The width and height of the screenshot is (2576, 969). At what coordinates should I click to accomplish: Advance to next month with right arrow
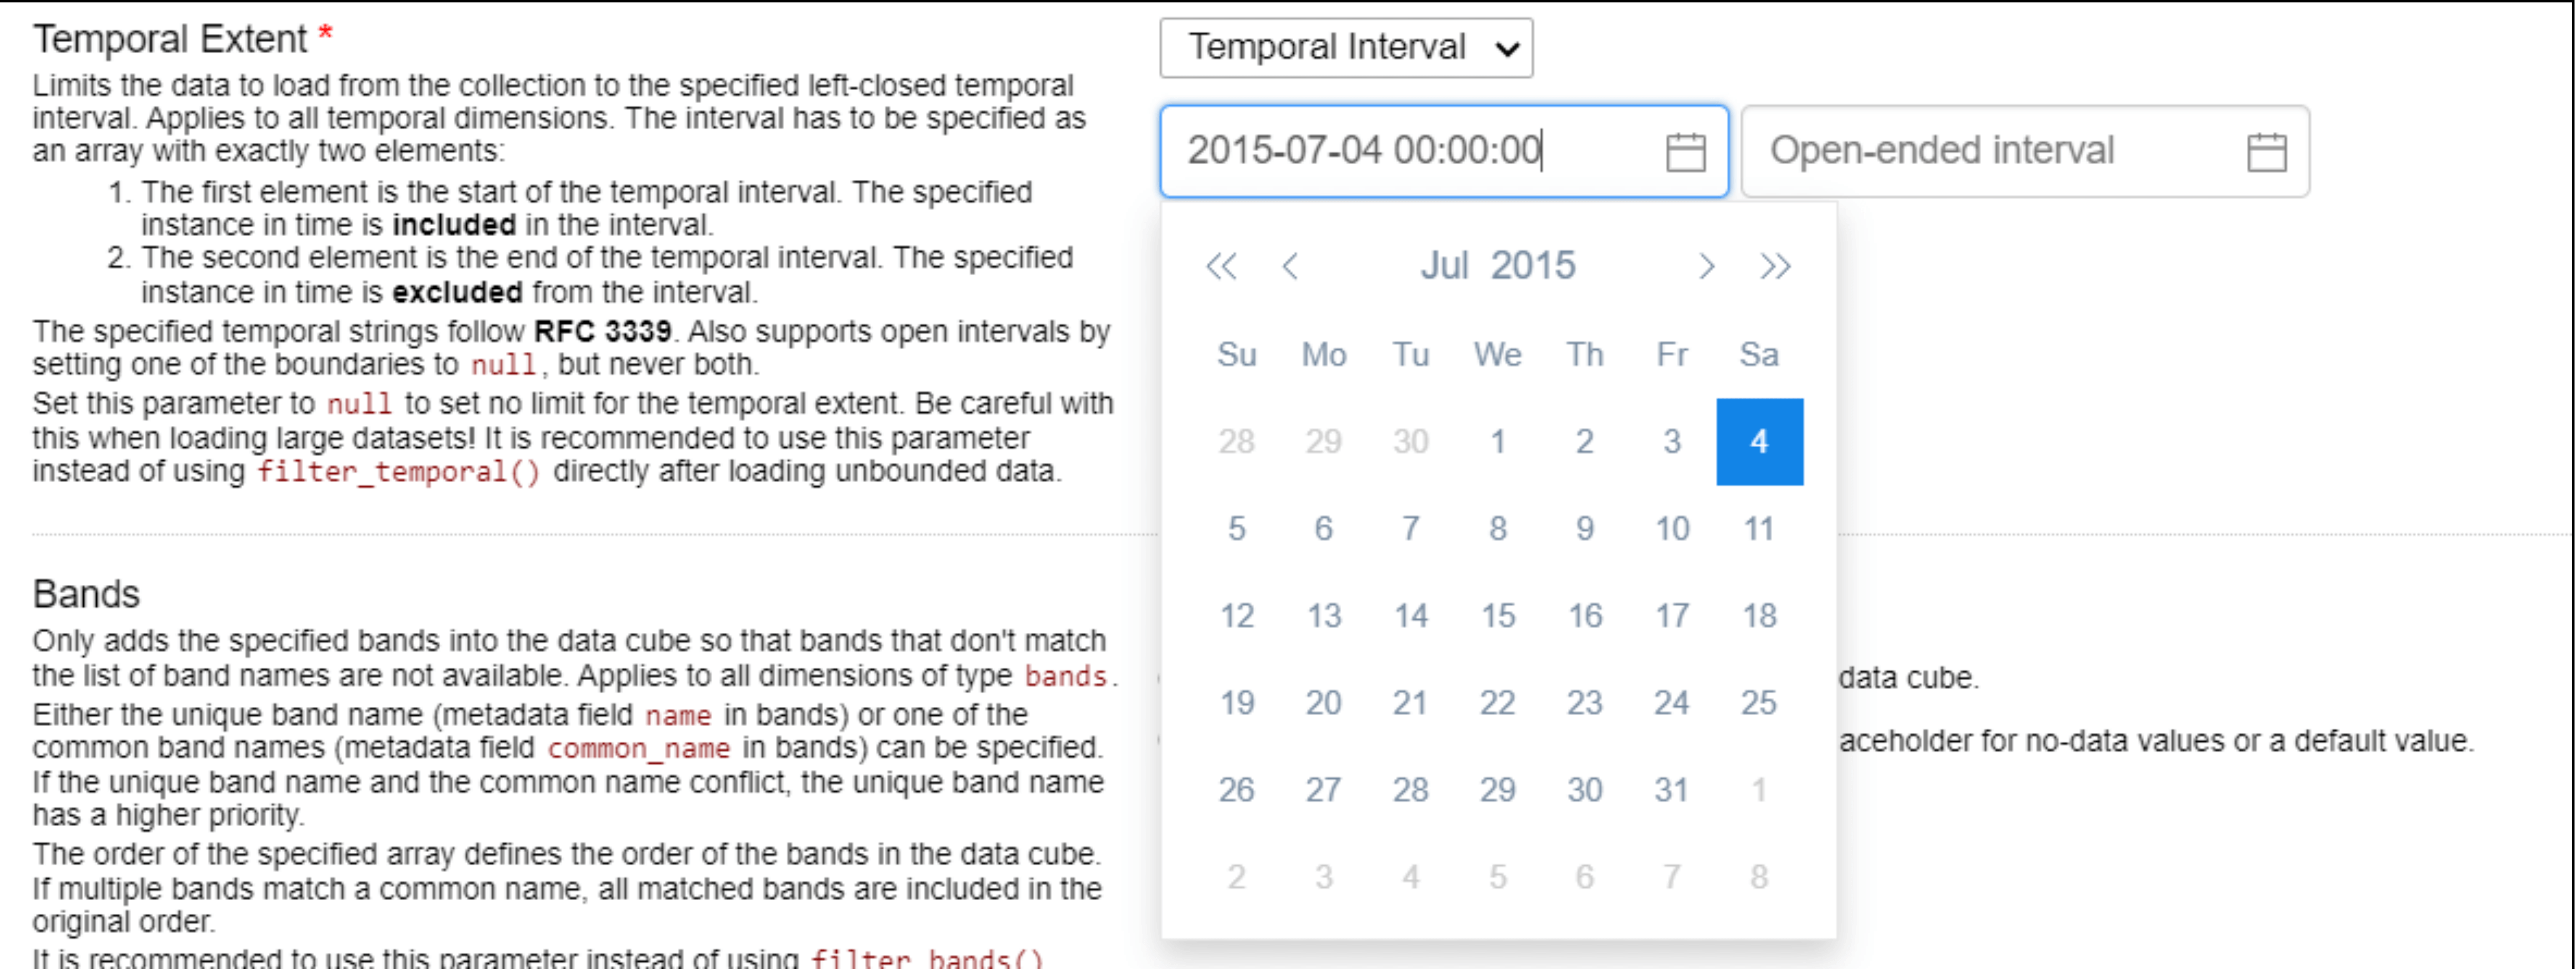(x=1706, y=266)
